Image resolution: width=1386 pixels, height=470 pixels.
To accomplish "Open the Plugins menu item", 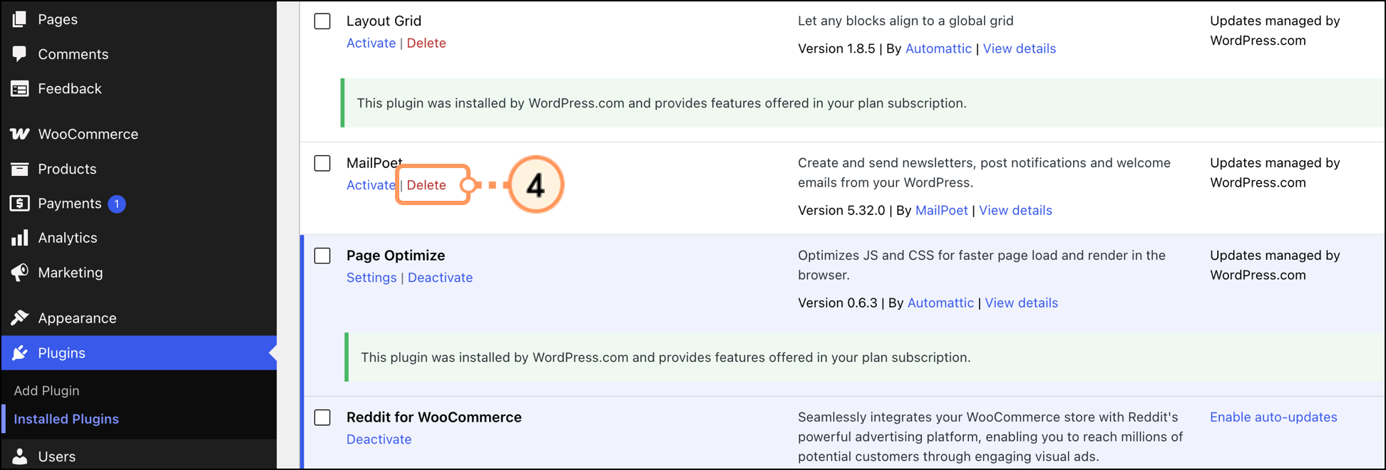I will click(x=138, y=353).
